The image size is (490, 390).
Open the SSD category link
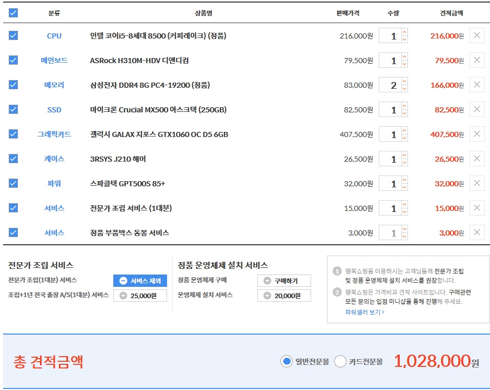click(54, 109)
